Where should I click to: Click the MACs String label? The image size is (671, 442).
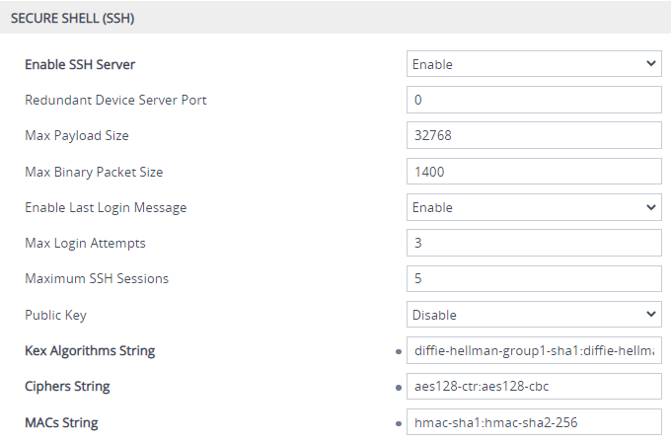(63, 422)
